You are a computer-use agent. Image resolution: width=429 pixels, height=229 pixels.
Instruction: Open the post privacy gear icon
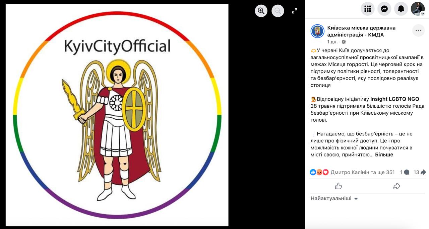(344, 42)
